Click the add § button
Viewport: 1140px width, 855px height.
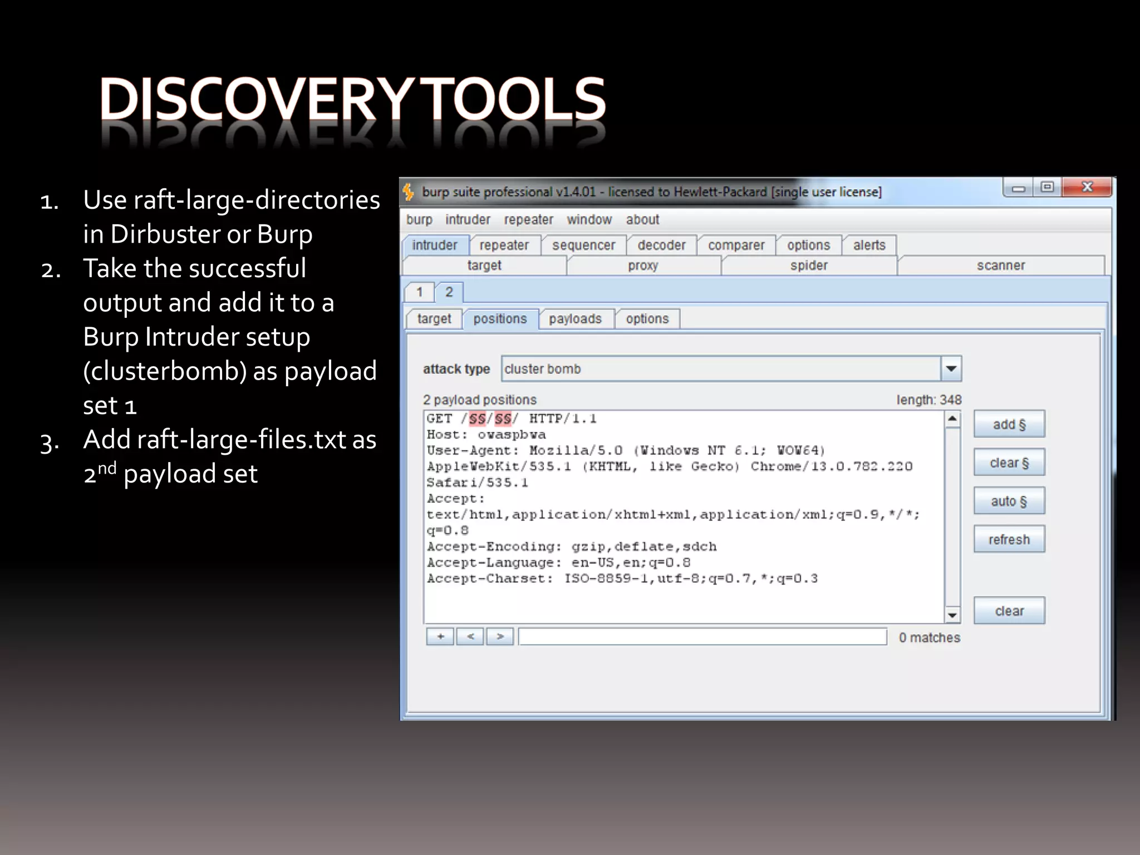[1009, 424]
